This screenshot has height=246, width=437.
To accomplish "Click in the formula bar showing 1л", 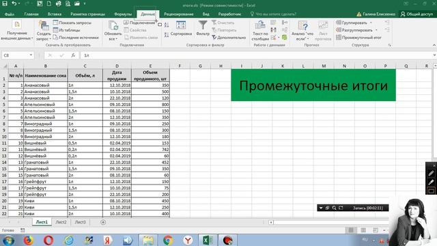I will (257, 55).
